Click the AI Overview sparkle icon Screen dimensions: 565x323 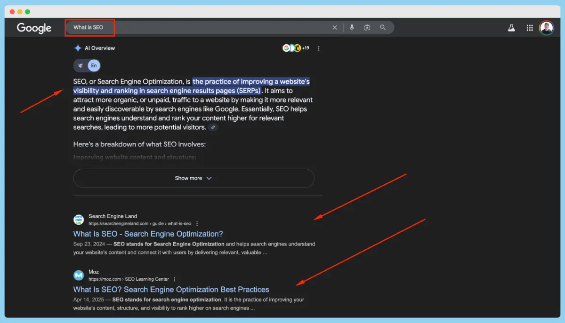pyautogui.click(x=77, y=47)
